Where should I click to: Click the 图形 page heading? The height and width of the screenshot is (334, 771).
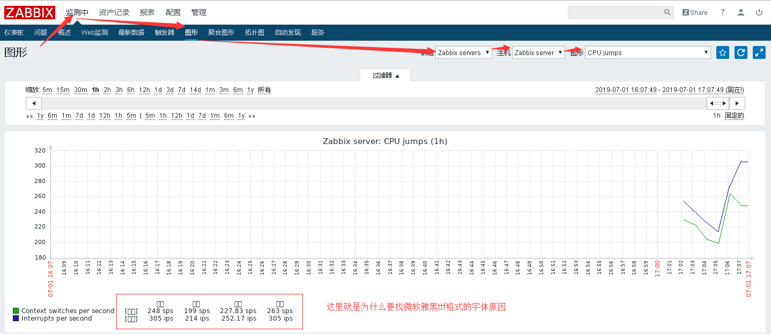pos(16,52)
